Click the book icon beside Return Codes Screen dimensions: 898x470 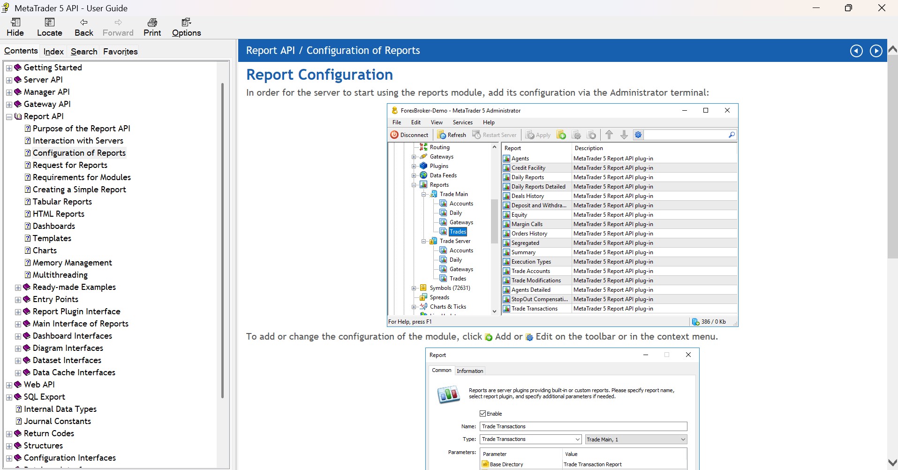tap(18, 433)
